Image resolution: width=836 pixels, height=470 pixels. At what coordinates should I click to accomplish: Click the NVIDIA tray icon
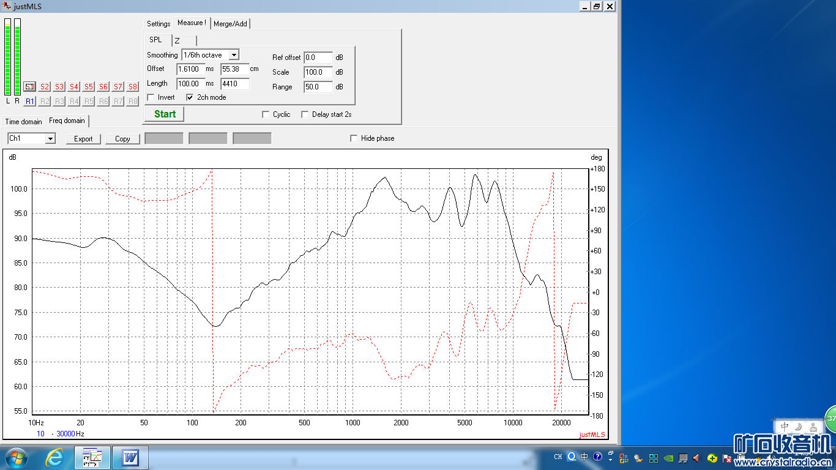pos(668,457)
